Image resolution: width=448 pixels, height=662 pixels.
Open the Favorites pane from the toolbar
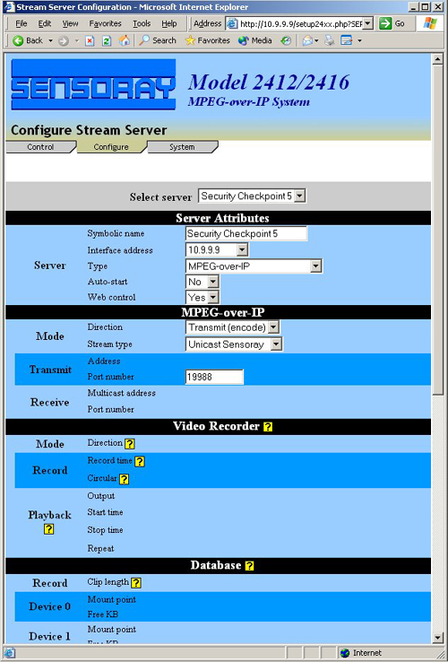(208, 40)
